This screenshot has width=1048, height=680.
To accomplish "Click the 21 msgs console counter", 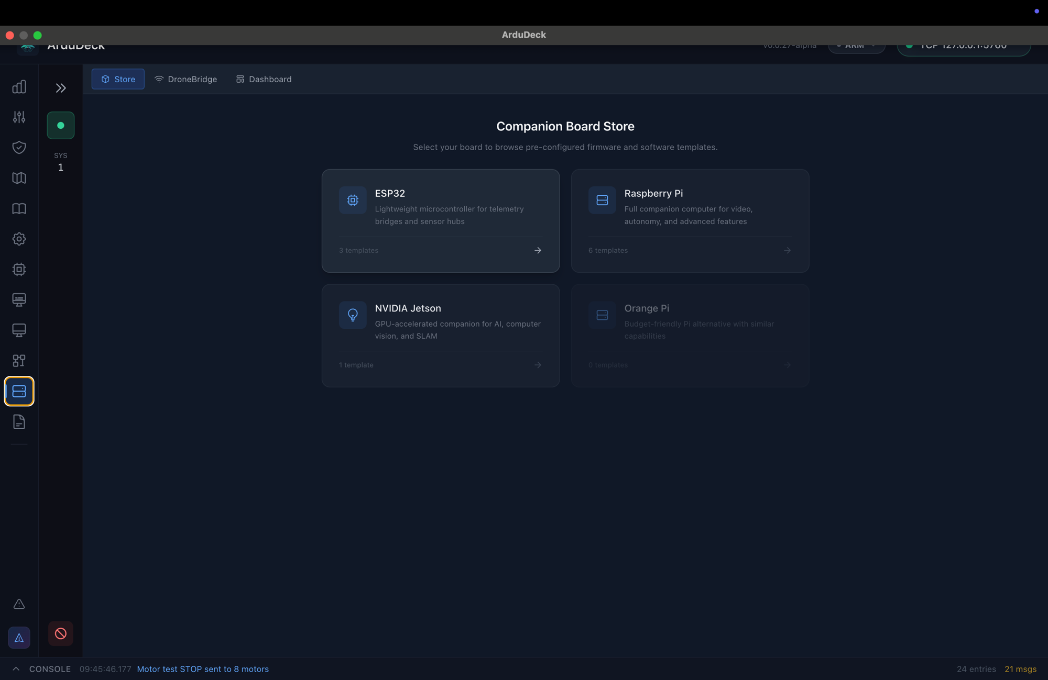I will pos(1020,669).
